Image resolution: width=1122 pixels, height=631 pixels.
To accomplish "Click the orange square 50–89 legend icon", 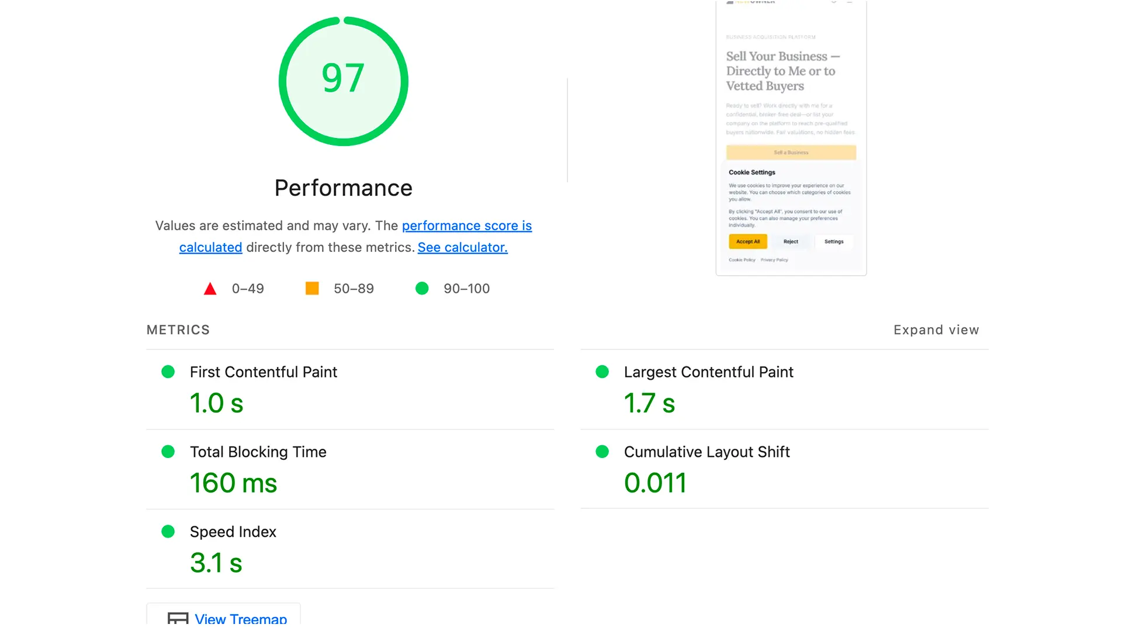I will [x=311, y=288].
